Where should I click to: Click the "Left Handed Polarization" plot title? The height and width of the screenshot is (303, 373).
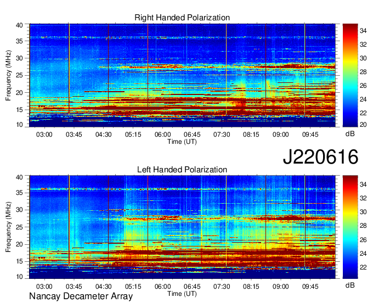pos(182,170)
